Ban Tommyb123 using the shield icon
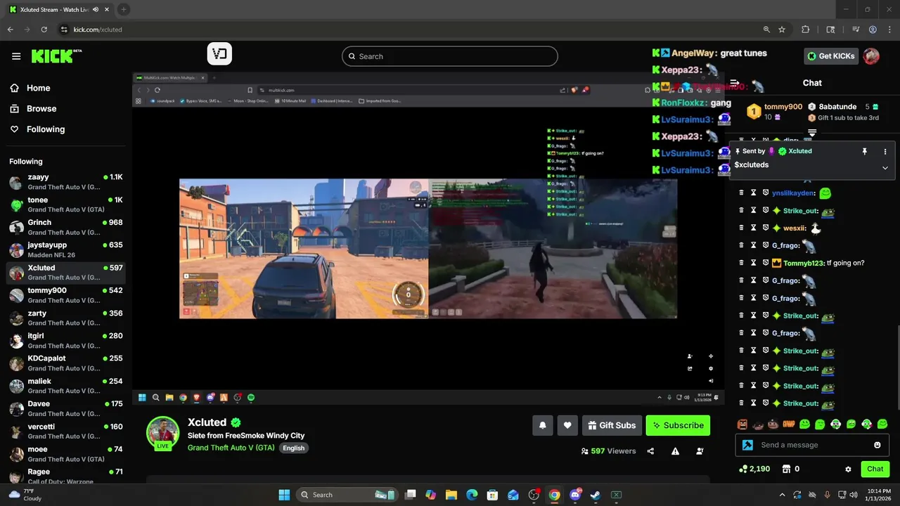 [x=765, y=263]
